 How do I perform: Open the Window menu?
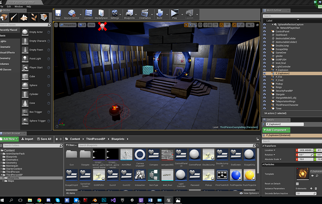click(x=19, y=6)
